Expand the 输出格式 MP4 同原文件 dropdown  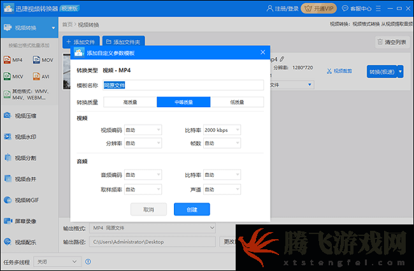[x=153, y=228]
